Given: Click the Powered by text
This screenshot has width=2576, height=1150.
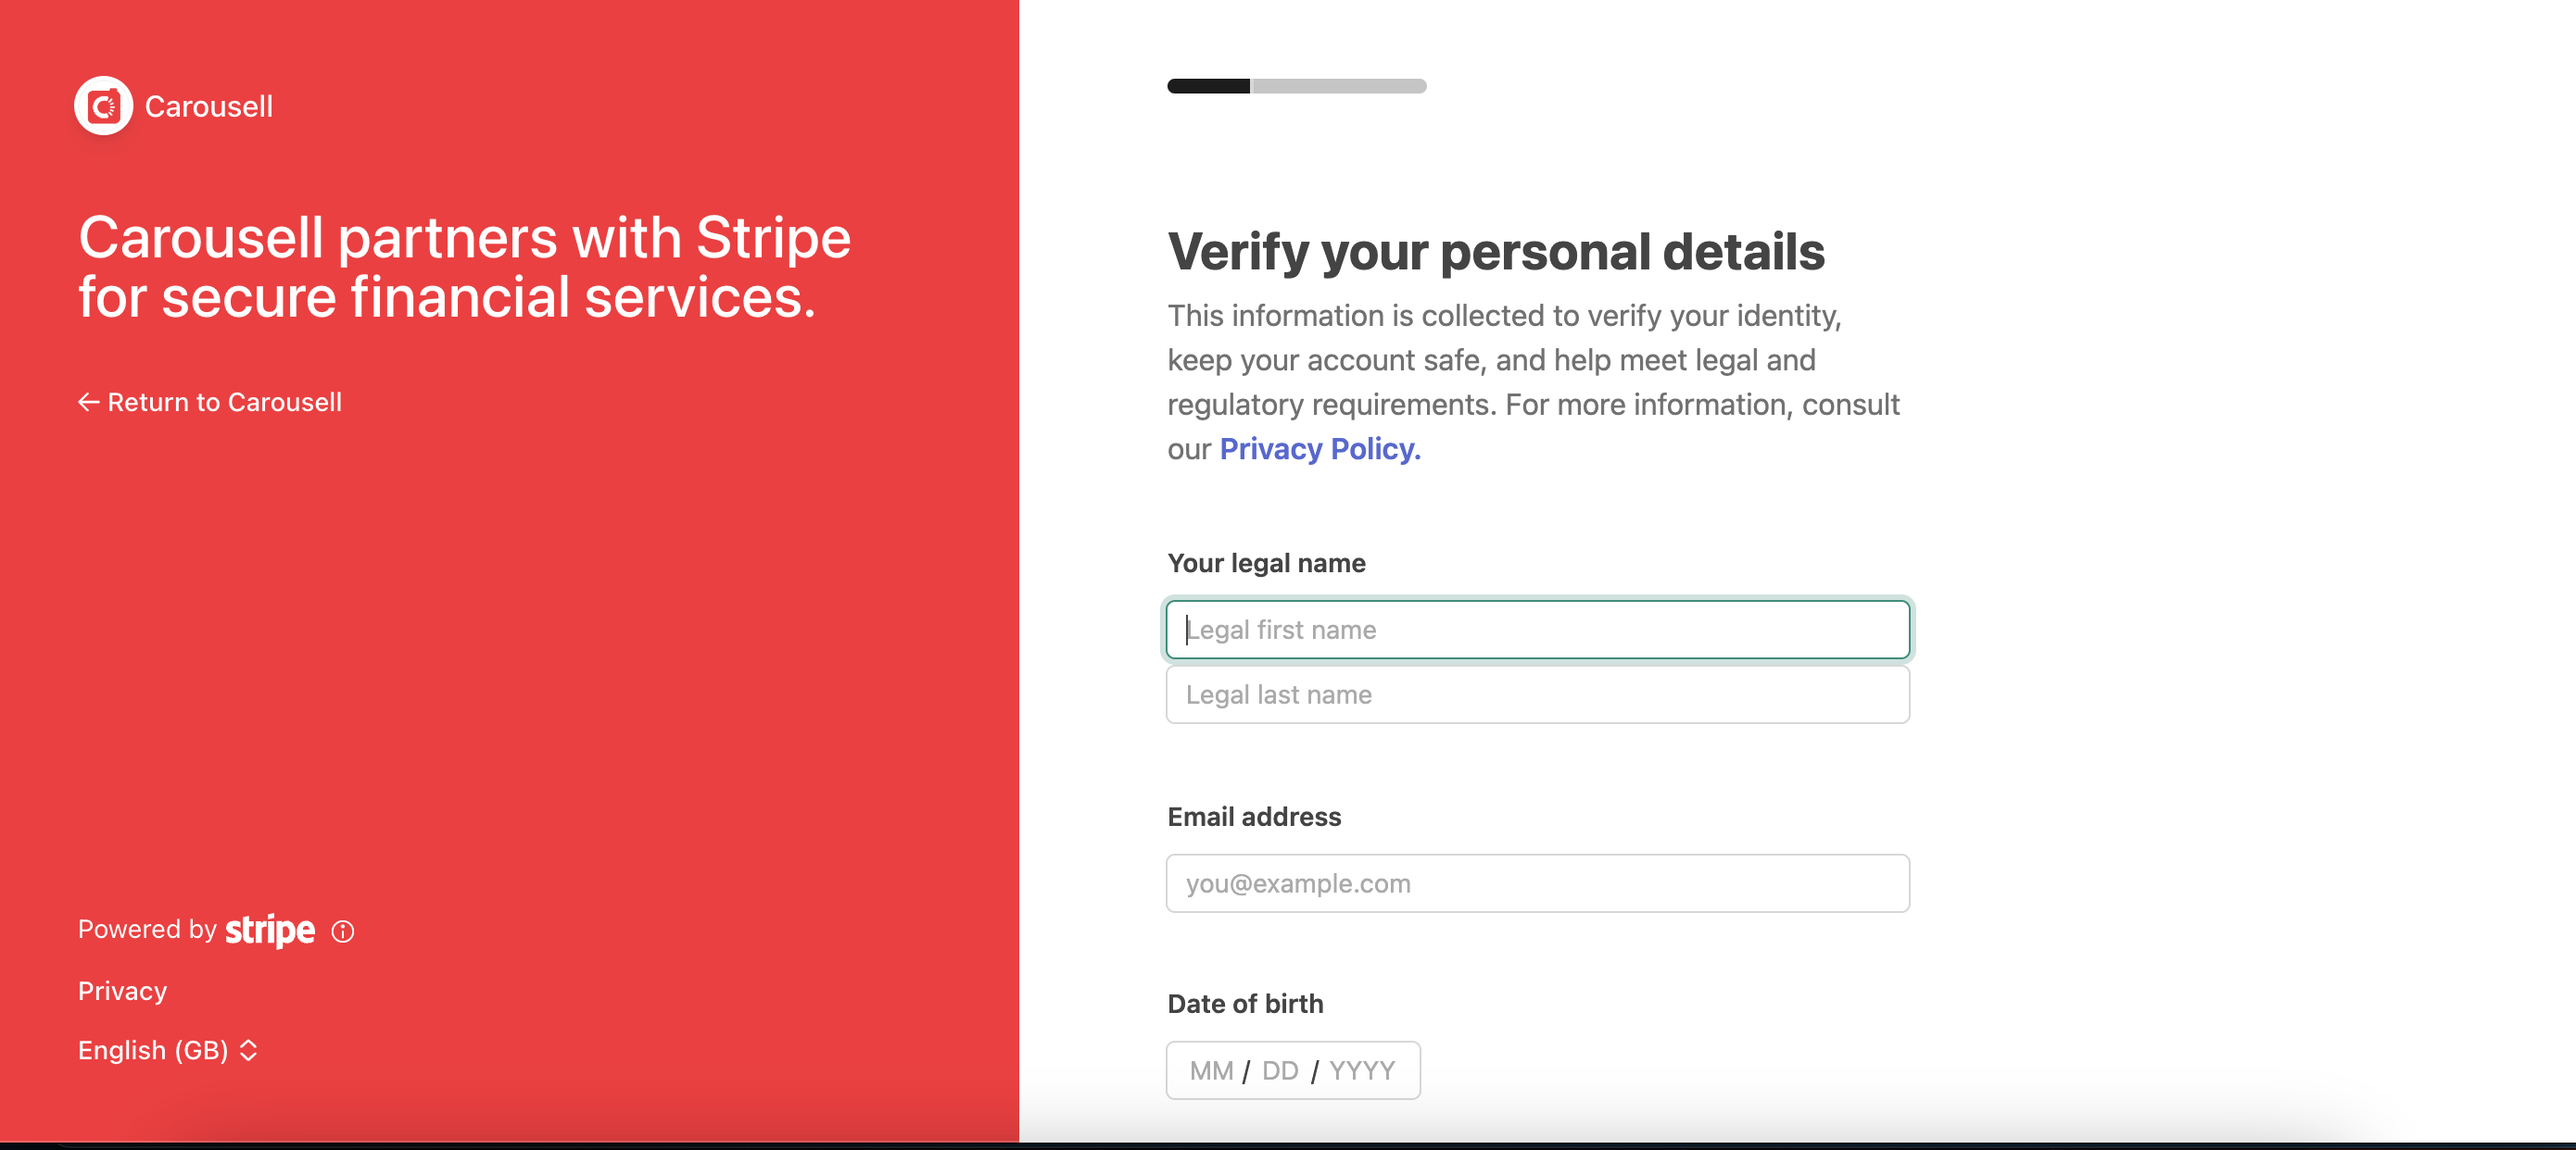Looking at the screenshot, I should 147,931.
